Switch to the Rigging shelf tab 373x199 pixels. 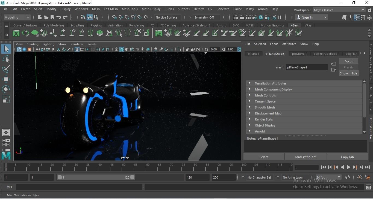click(x=96, y=25)
